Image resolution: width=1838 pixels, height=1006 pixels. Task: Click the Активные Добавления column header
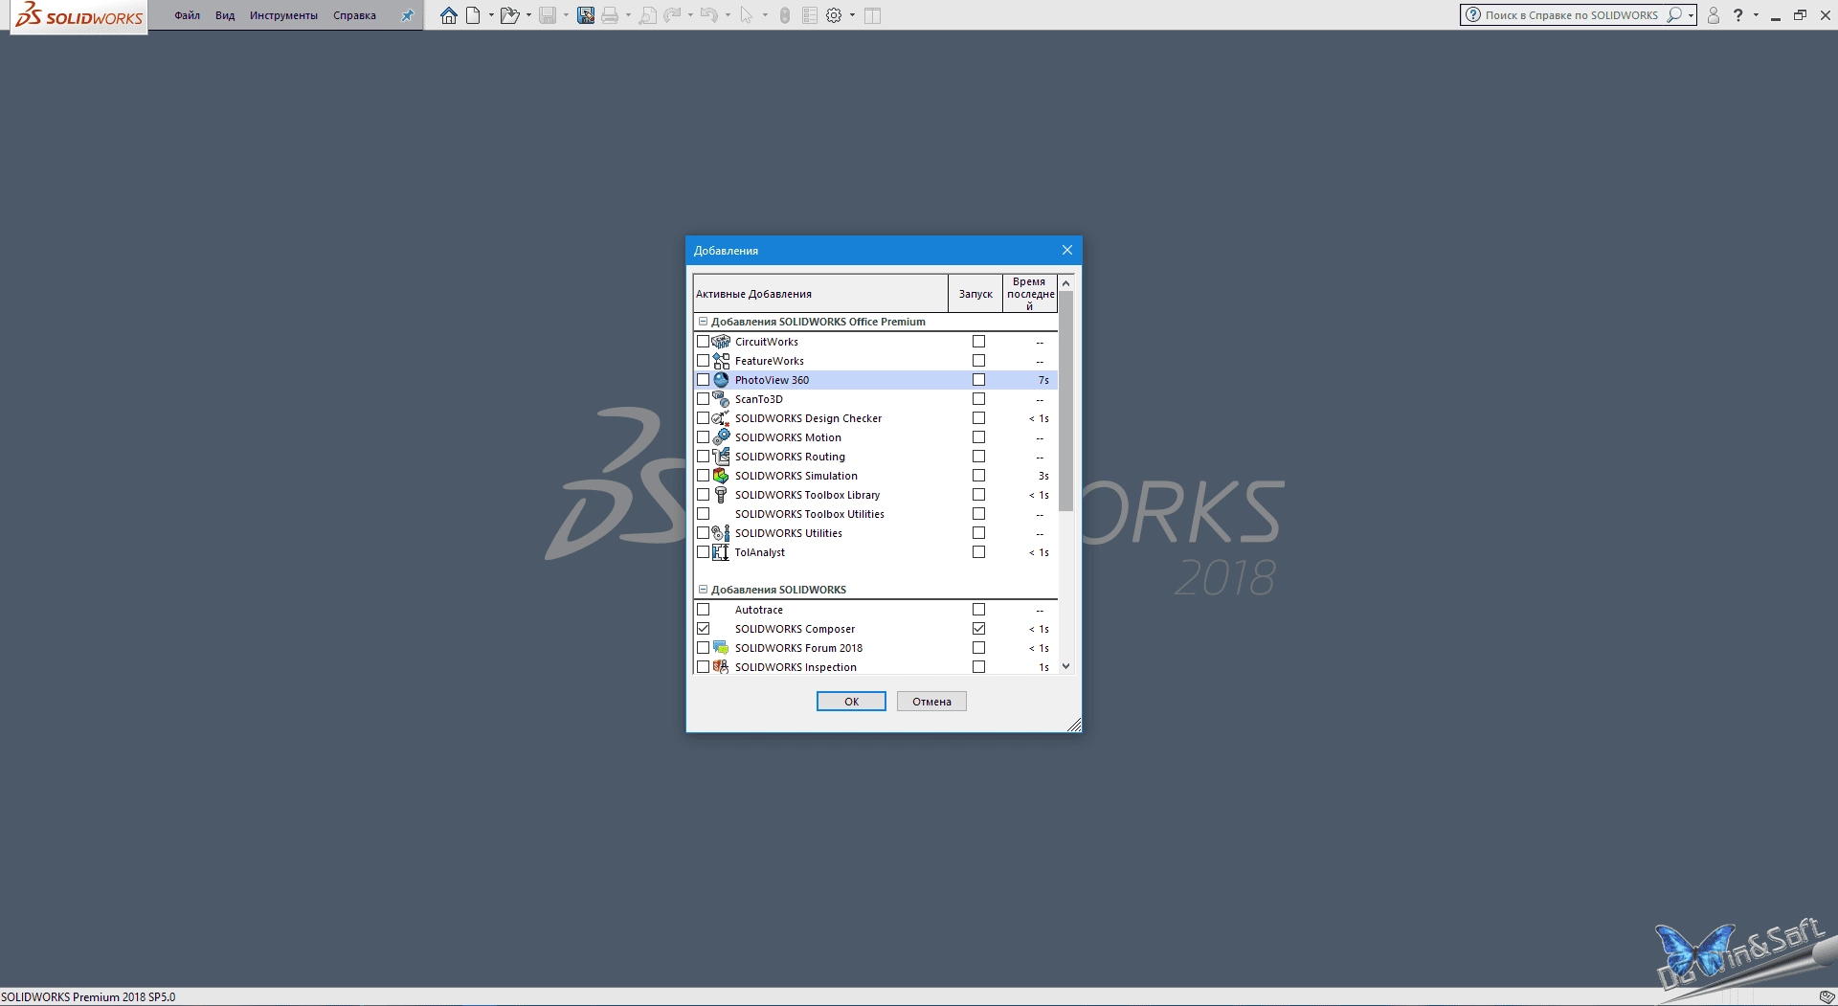point(820,294)
